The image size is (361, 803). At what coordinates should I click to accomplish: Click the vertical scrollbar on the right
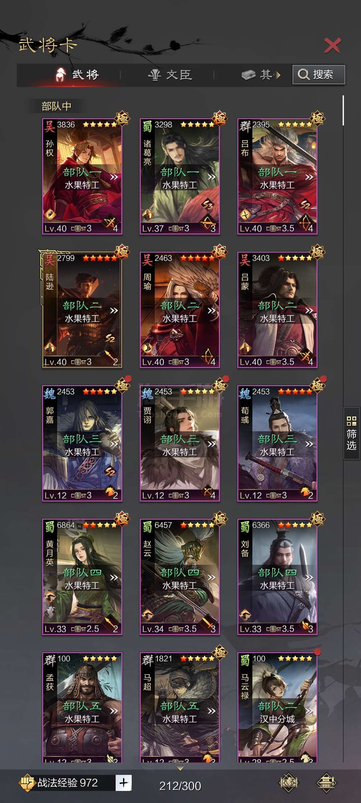tap(343, 110)
